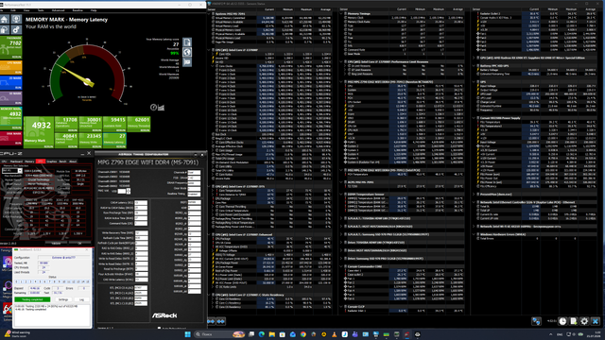Click the globe world-comparison icon

point(187,52)
